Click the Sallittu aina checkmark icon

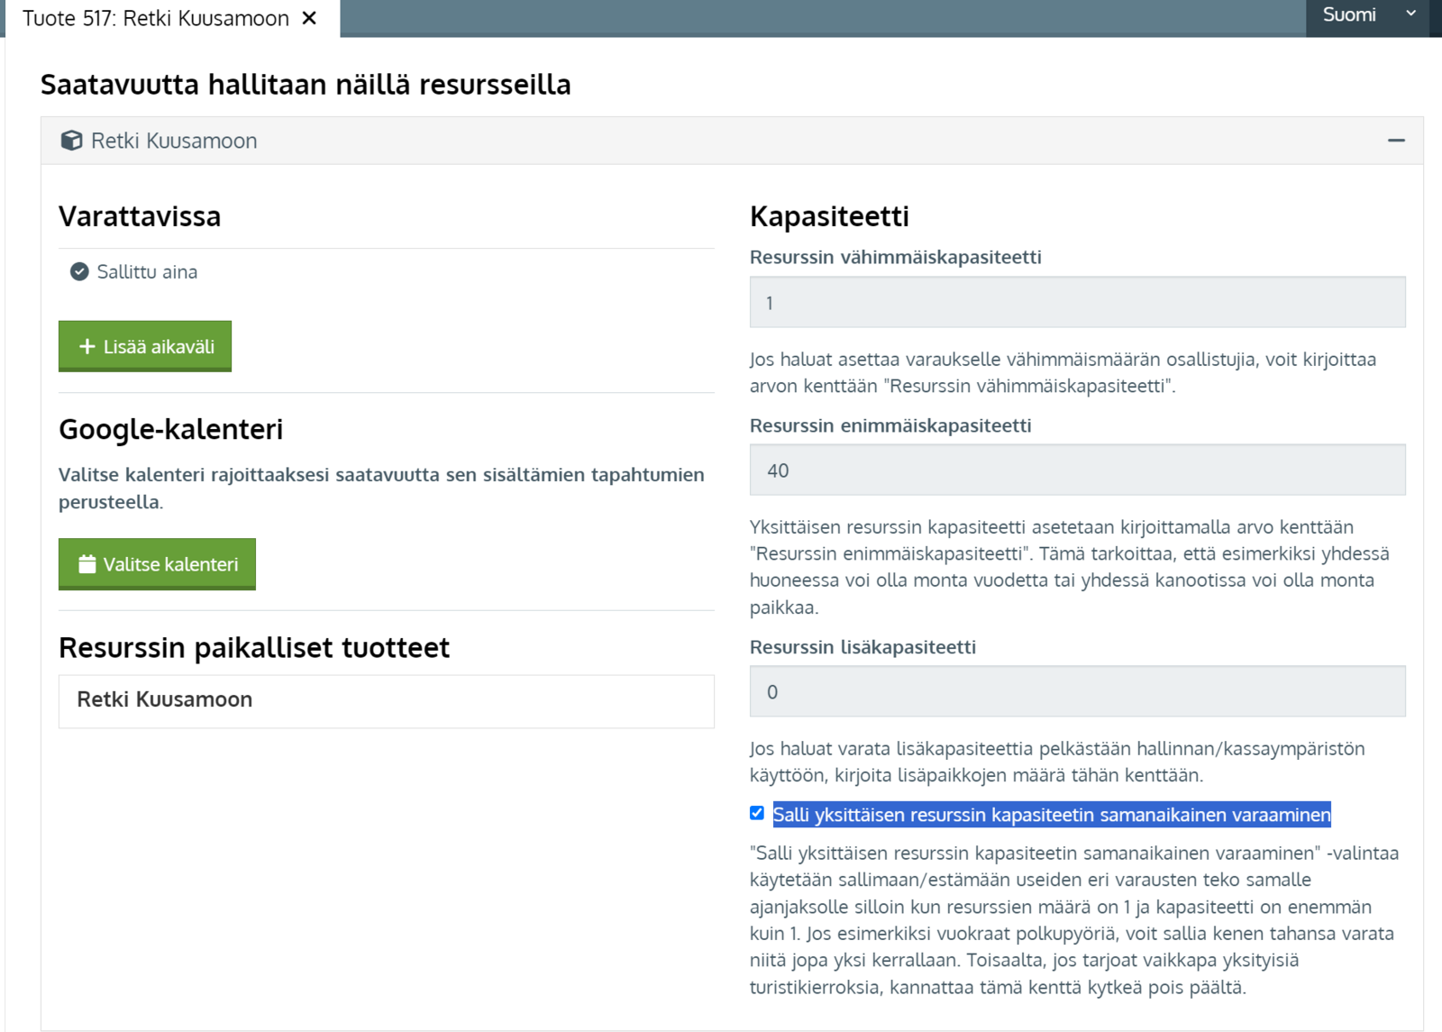79,271
